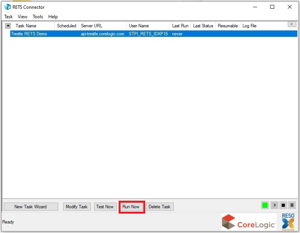Image resolution: width=300 pixels, height=233 pixels.
Task: Click the User Name column header
Action: 148,25
